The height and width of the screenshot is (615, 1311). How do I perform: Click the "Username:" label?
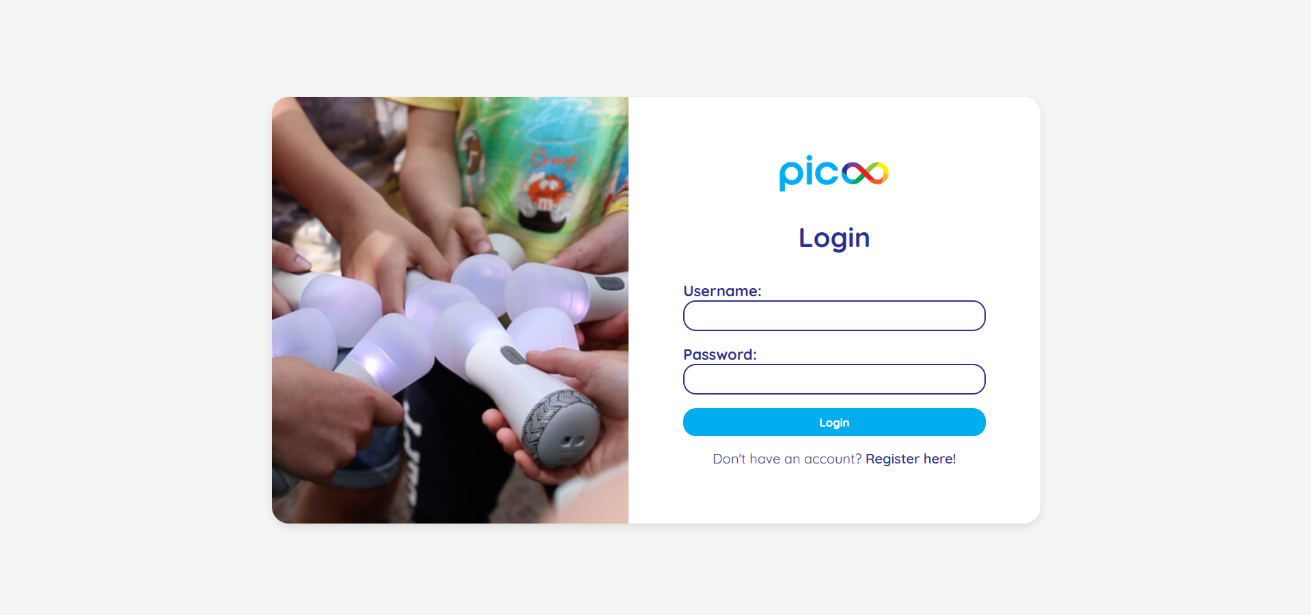pos(722,291)
